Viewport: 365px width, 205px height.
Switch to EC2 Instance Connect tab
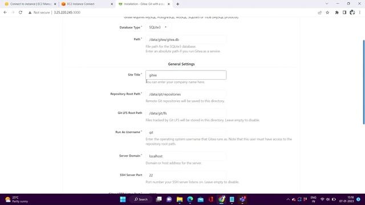[87, 4]
